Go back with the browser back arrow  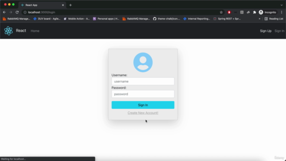tap(4, 12)
